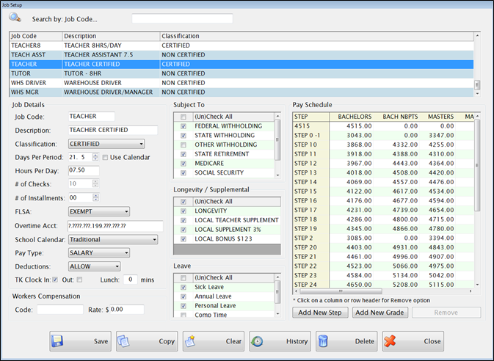
Task: Click the Job Code input field
Action: pos(92,117)
